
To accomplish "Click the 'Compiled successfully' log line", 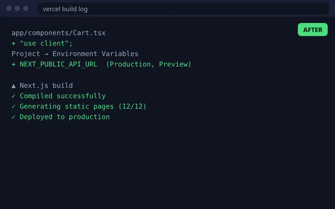I will pyautogui.click(x=59, y=96).
